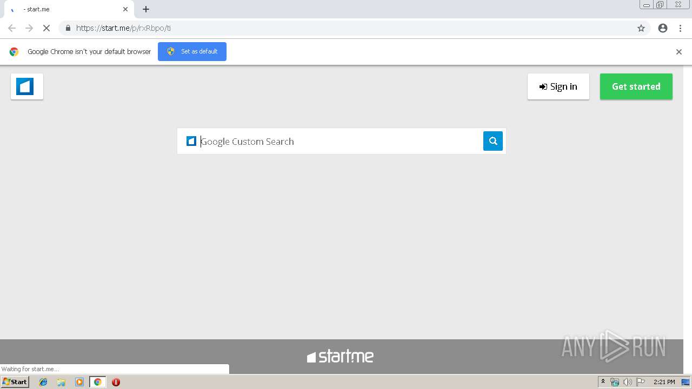Click the start.me logo at page top-left
Image resolution: width=692 pixels, height=389 pixels.
click(26, 86)
